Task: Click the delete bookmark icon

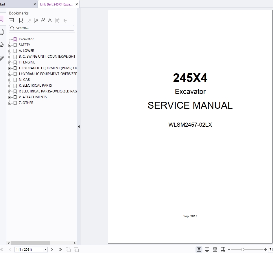Action: (x=29, y=20)
